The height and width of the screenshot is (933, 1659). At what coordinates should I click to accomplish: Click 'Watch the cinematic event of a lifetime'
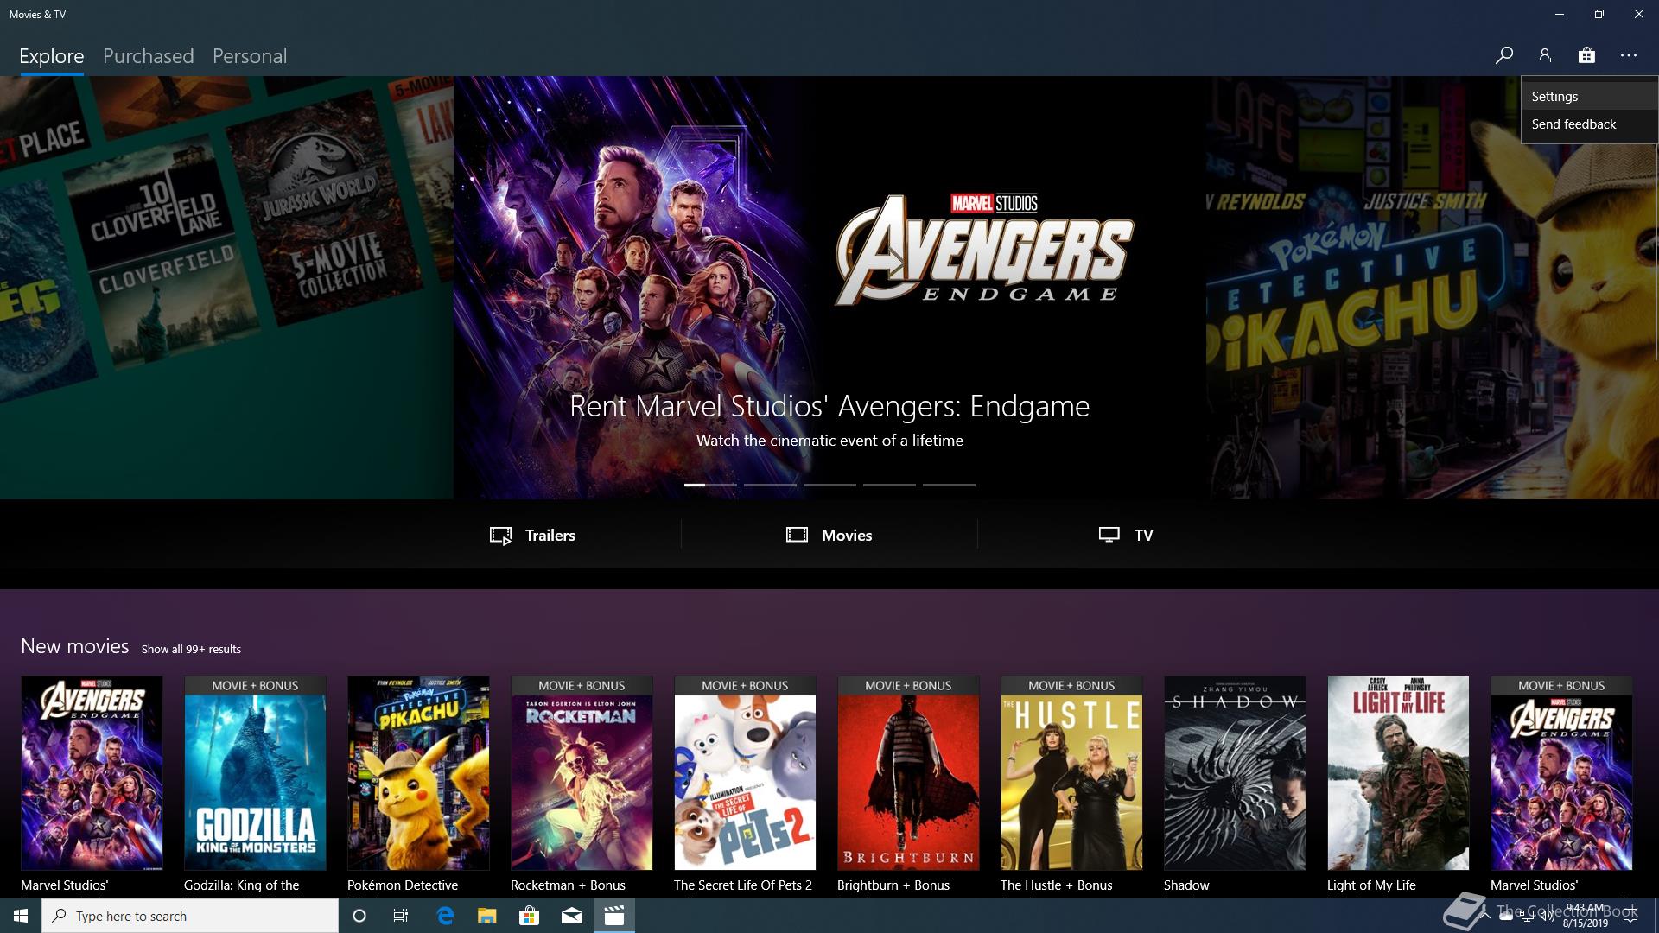point(829,441)
